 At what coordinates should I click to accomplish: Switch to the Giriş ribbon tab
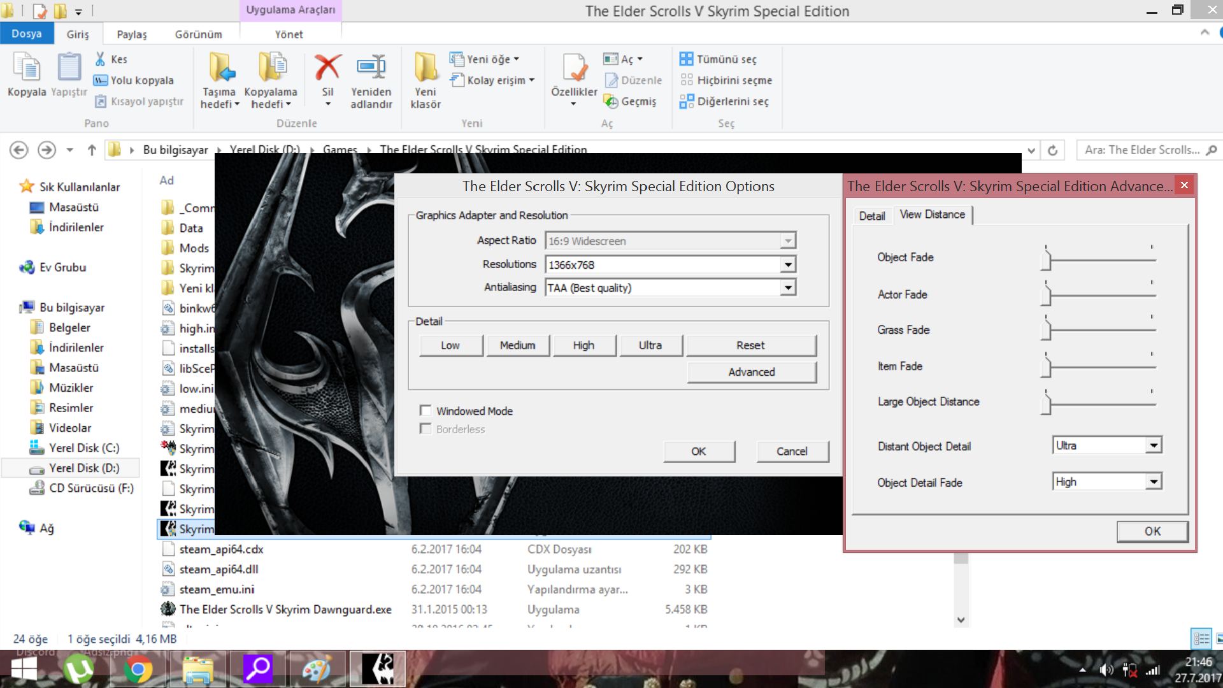click(78, 34)
